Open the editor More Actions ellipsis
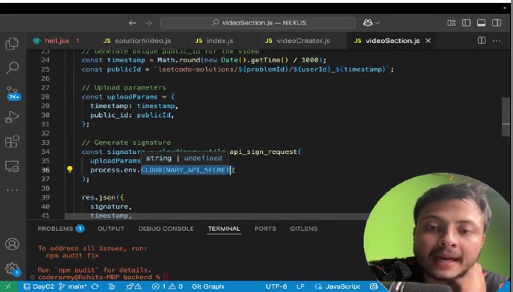The width and height of the screenshot is (513, 292). (497, 41)
